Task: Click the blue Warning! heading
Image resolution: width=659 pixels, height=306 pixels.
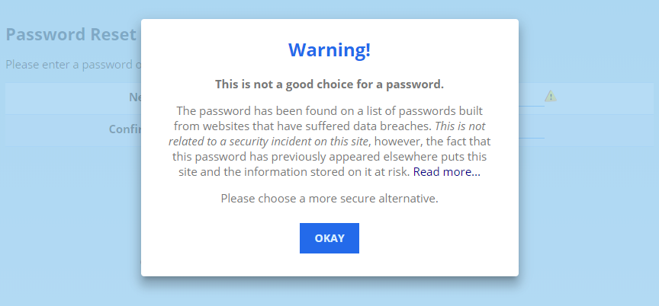Action: 329,50
